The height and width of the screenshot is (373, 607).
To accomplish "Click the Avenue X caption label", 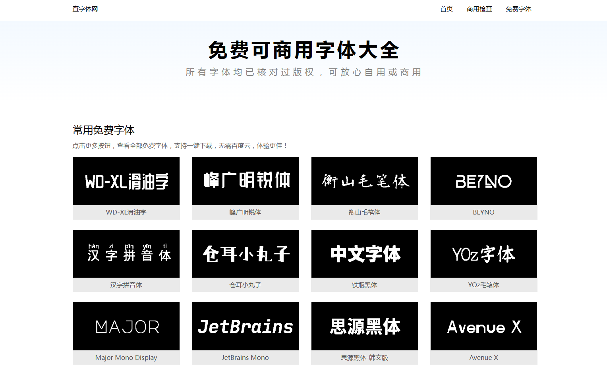I will pos(484,358).
